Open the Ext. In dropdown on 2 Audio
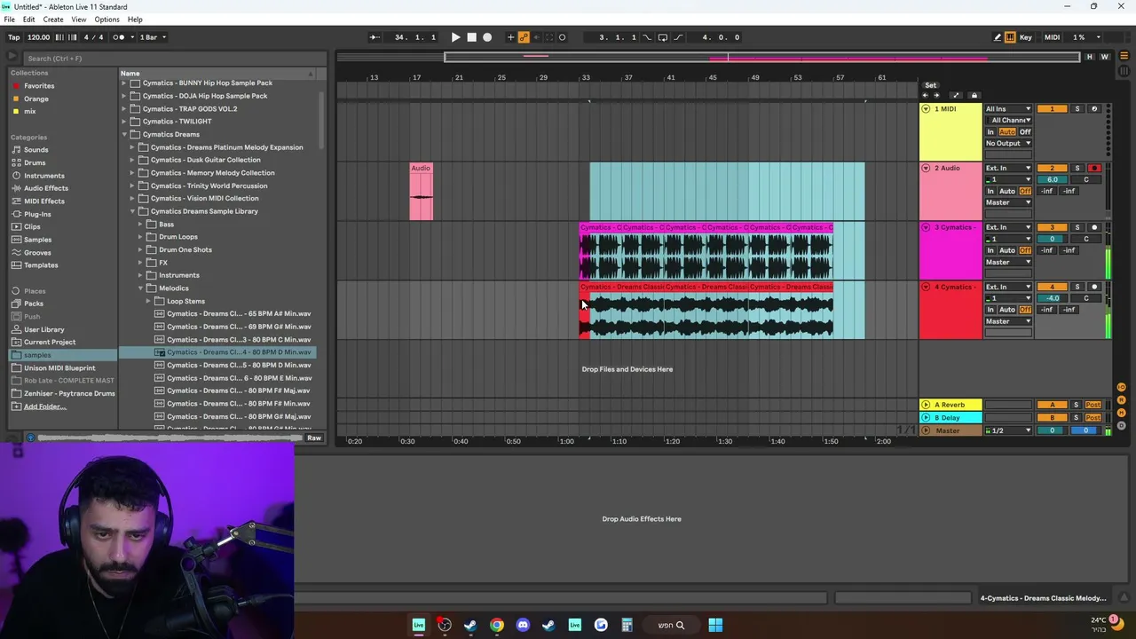 (1008, 168)
